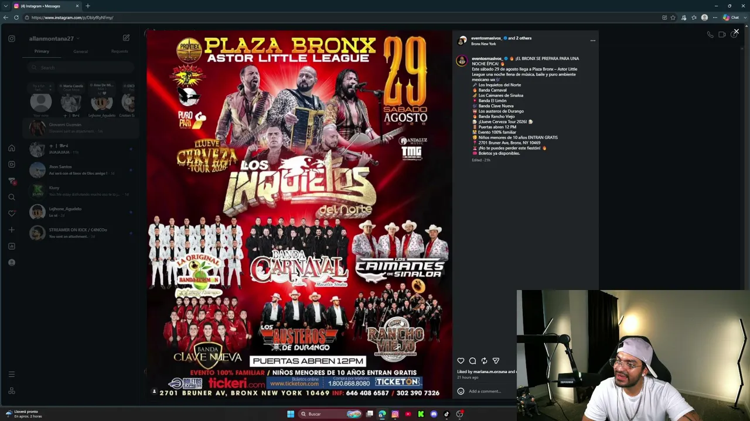Open TikTok from the Windows taskbar
This screenshot has height=421, width=750.
[x=446, y=414]
